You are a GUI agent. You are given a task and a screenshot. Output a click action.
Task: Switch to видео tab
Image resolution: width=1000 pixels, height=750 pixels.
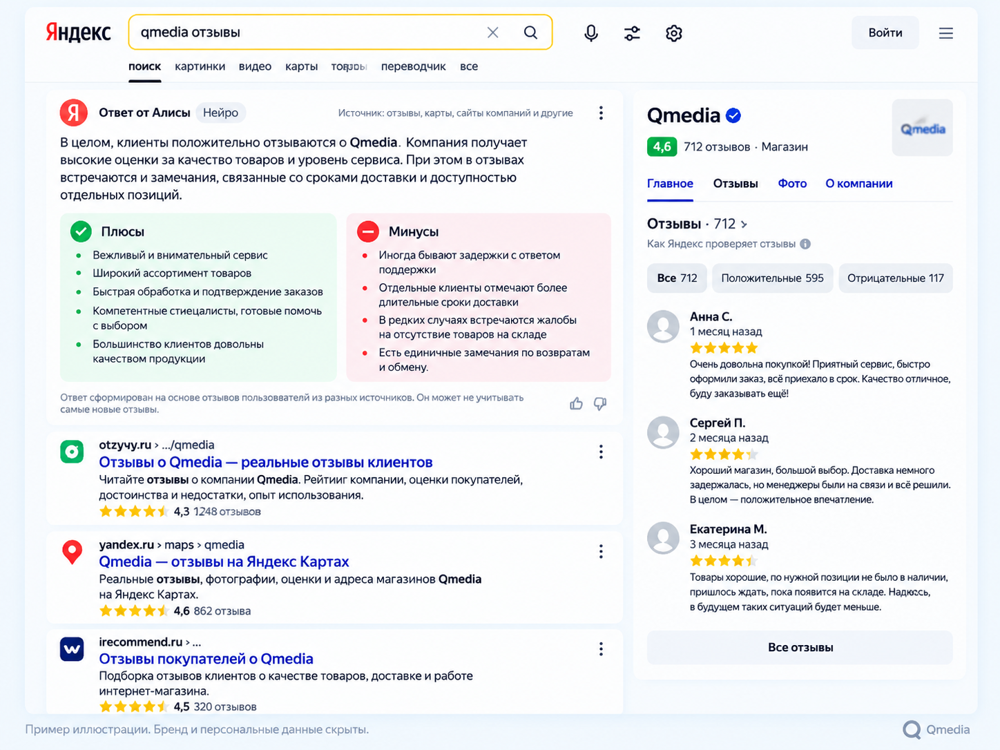255,66
